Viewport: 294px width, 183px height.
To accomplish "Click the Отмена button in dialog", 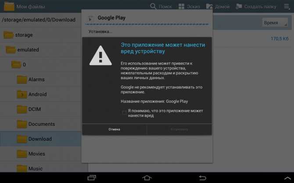I will point(114,129).
